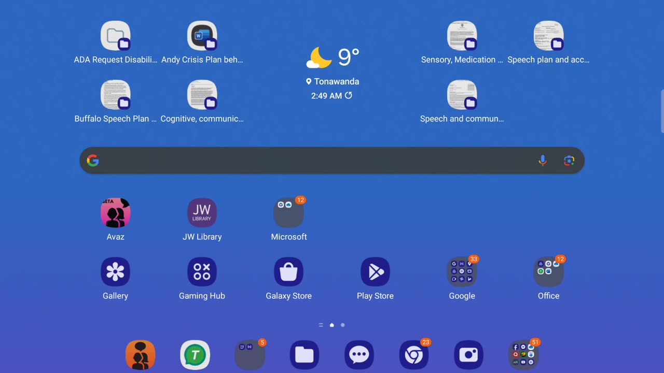
Task: Launch Chrome from the dock
Action: point(414,355)
